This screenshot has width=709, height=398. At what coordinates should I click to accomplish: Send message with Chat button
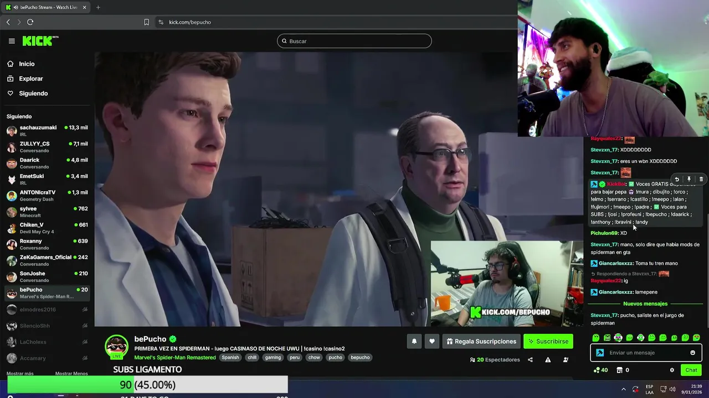tap(691, 370)
